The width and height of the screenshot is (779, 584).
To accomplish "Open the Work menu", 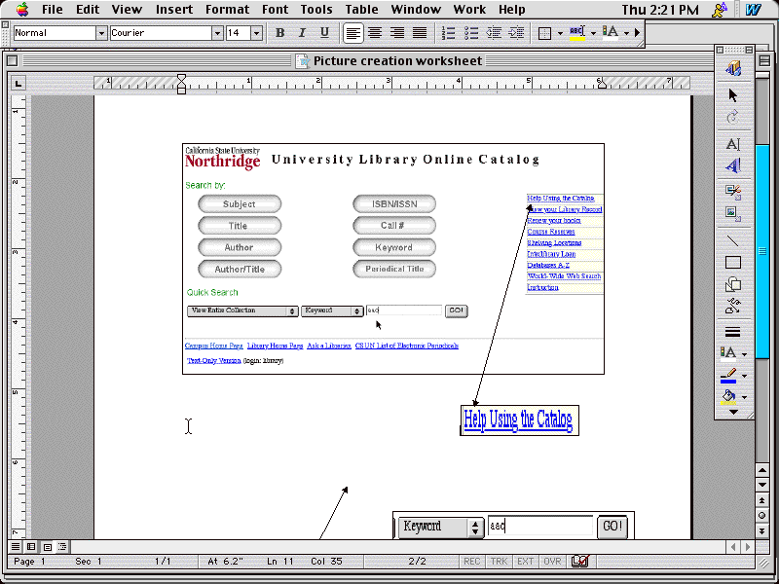I will coord(469,10).
